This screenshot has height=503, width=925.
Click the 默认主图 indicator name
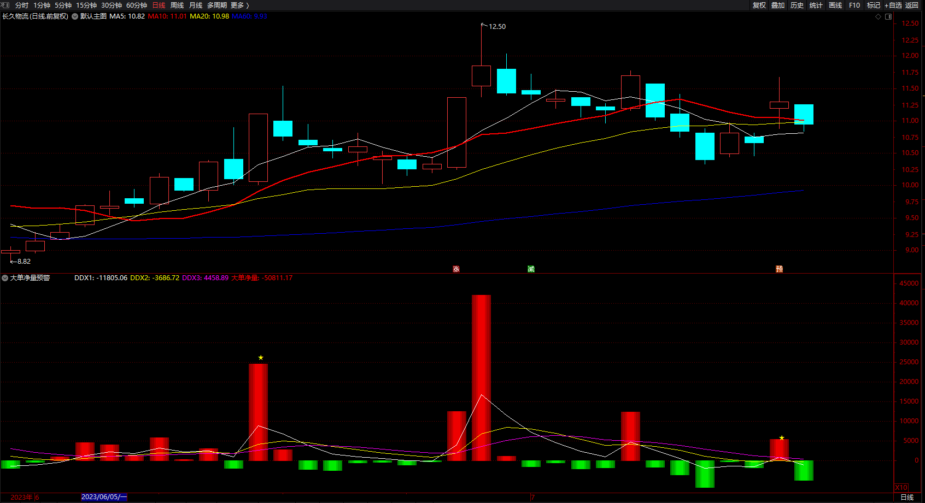pyautogui.click(x=93, y=16)
